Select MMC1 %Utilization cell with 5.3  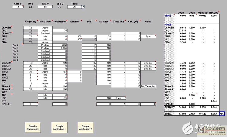(59, 72)
